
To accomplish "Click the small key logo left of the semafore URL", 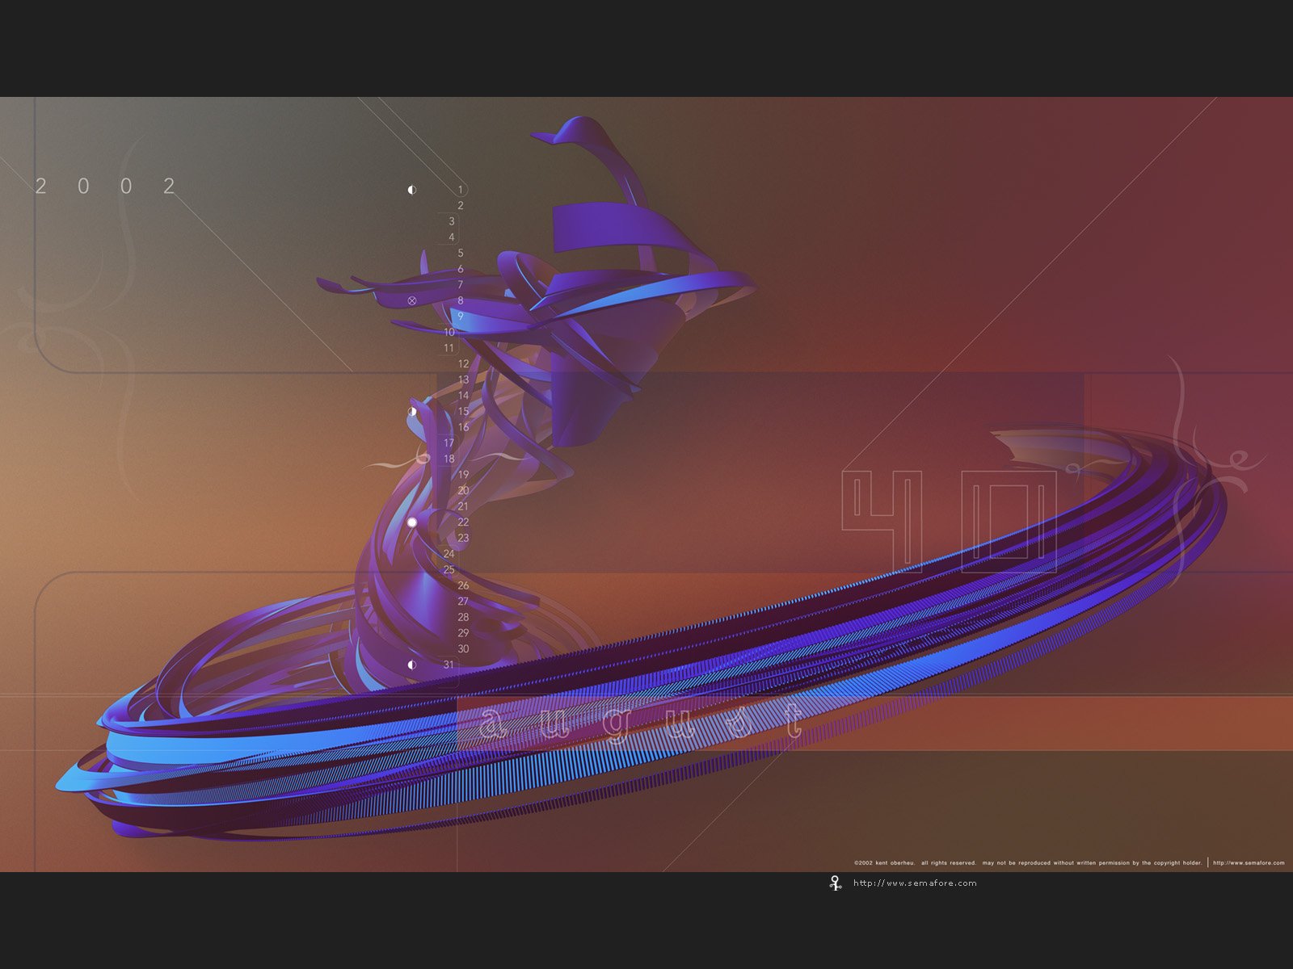I will [x=836, y=883].
